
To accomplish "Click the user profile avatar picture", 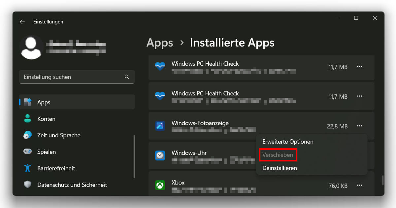I will coord(32,47).
